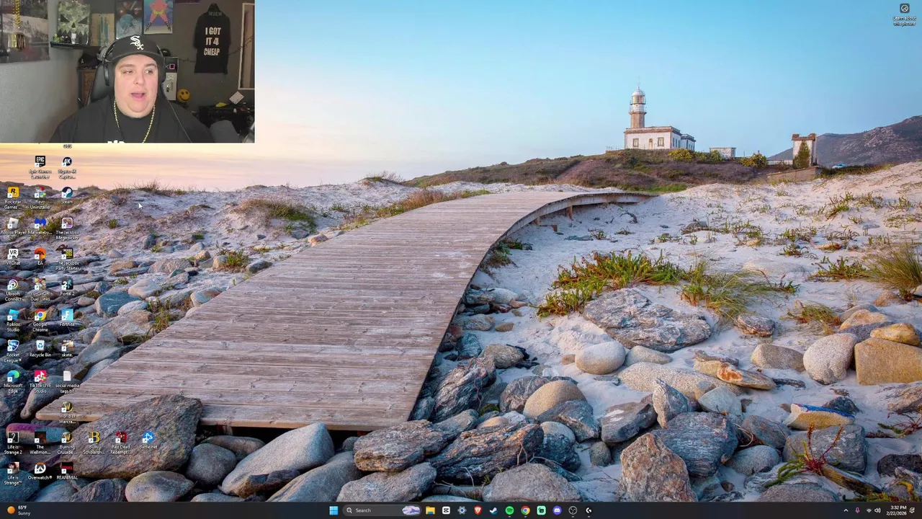Select the Steam desktop shortcut
922x519 pixels.
[x=67, y=196]
